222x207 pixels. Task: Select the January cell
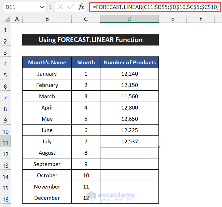pyautogui.click(x=47, y=74)
